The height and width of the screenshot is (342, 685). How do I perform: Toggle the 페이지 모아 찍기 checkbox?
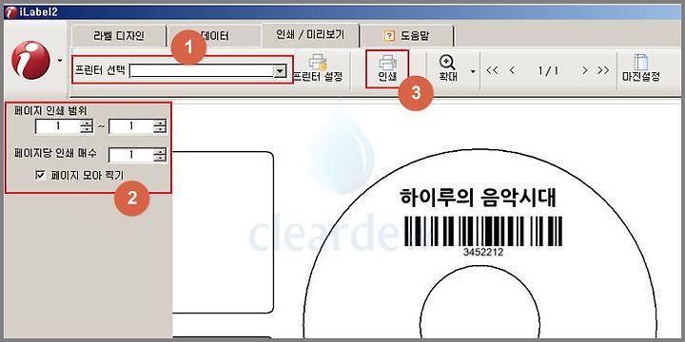(x=41, y=176)
